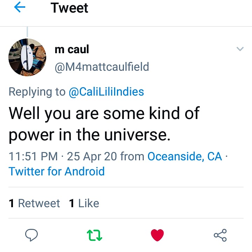This screenshot has height=252, width=252.
Task: Toggle the green retweet icon
Action: coord(94,235)
